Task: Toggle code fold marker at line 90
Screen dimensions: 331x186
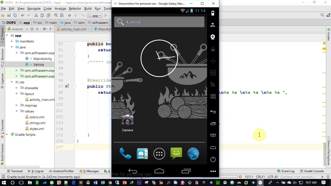Action: pos(75,44)
